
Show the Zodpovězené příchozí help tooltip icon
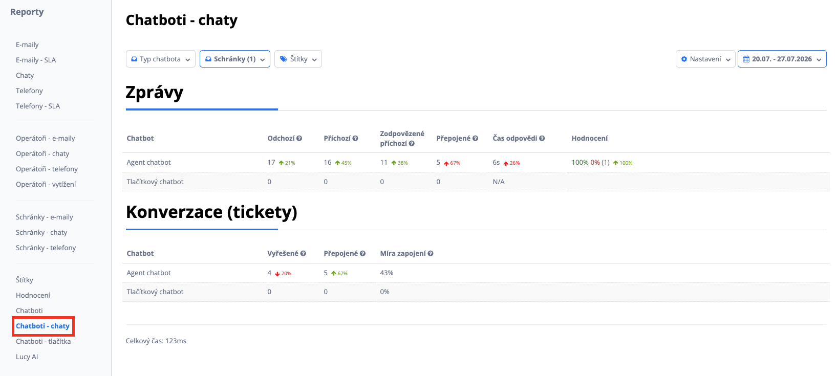[x=412, y=144]
